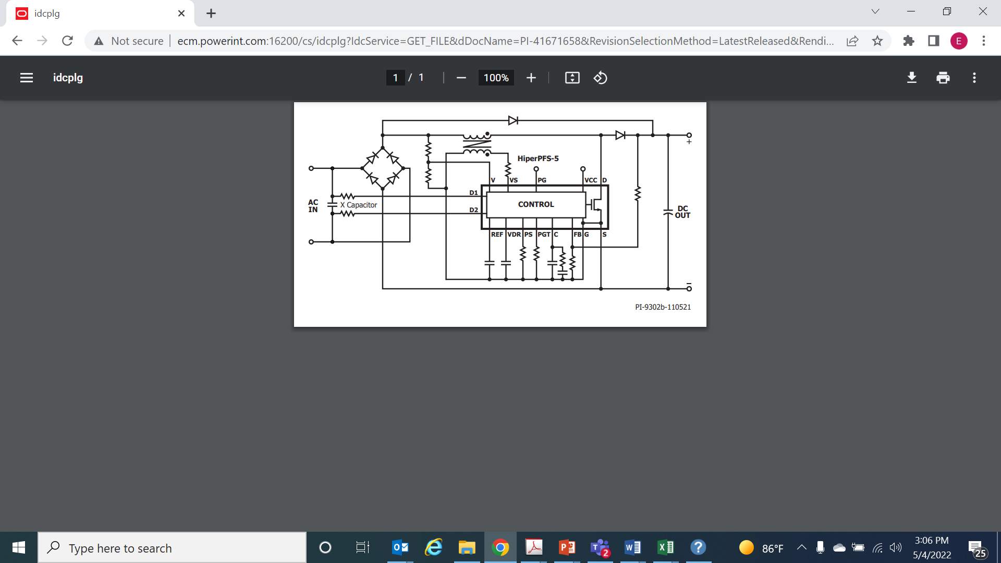Click the page number input field
The image size is (1001, 563).
(395, 78)
